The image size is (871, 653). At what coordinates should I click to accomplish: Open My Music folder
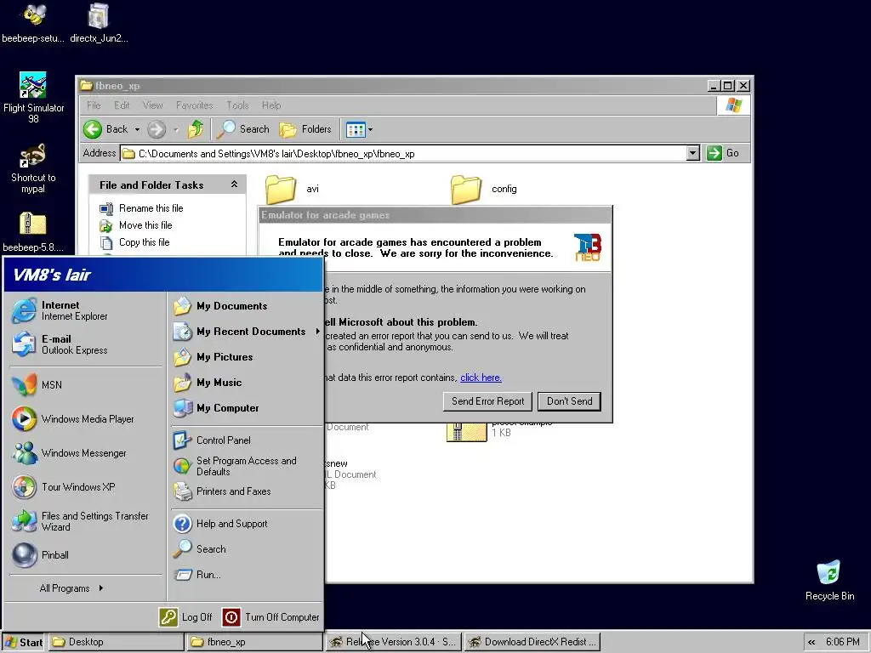point(208,383)
